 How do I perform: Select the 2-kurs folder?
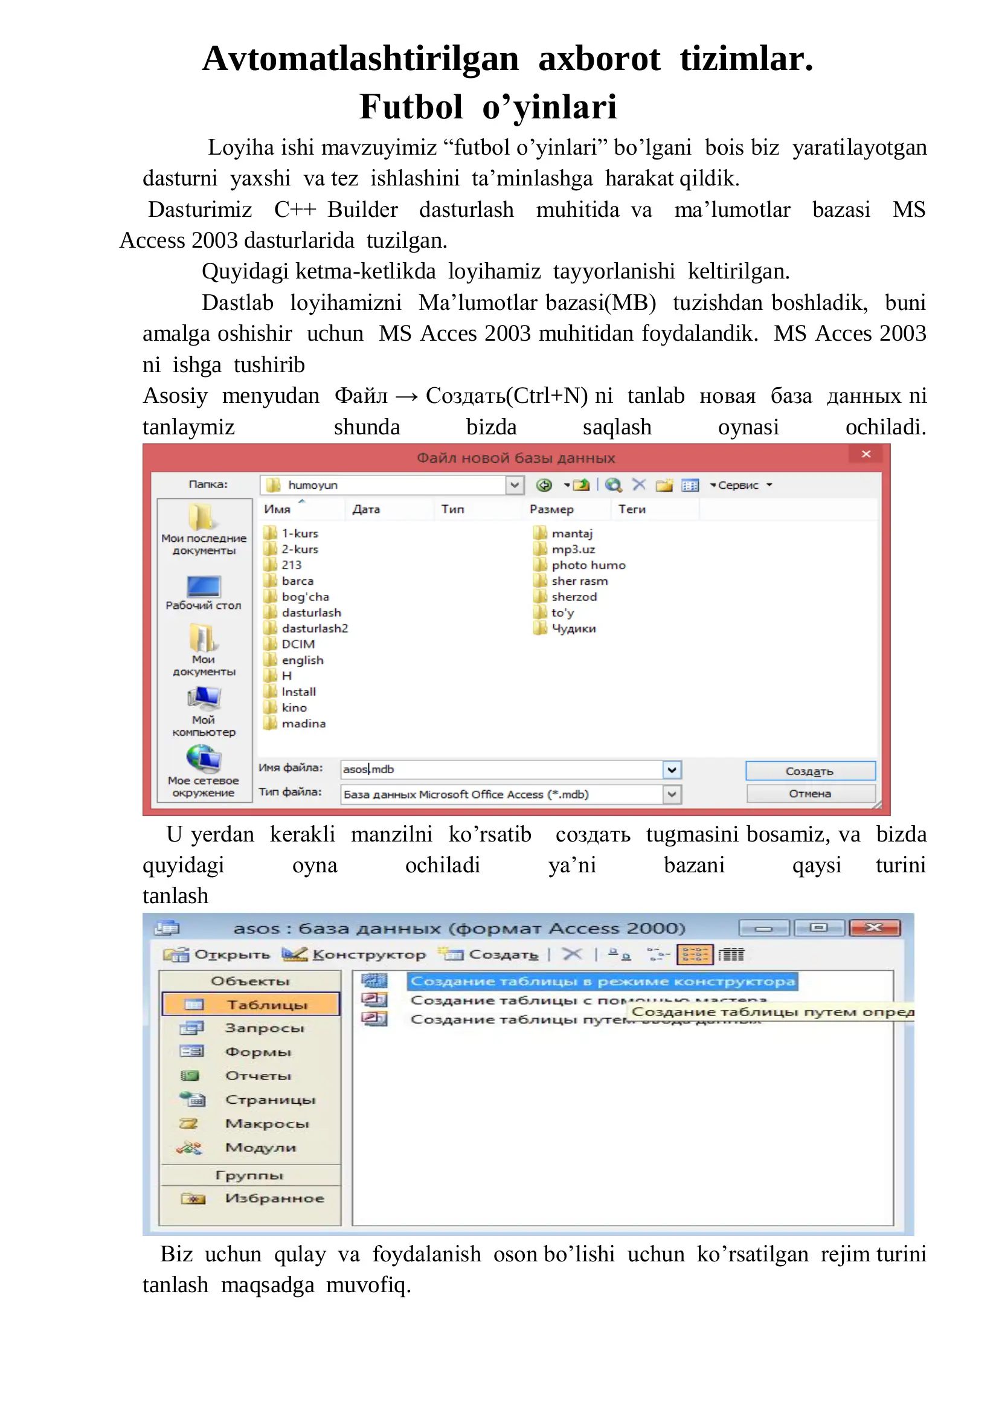point(291,549)
